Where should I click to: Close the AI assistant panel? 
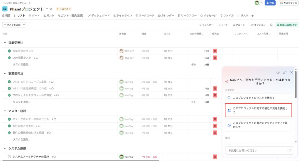291,72
